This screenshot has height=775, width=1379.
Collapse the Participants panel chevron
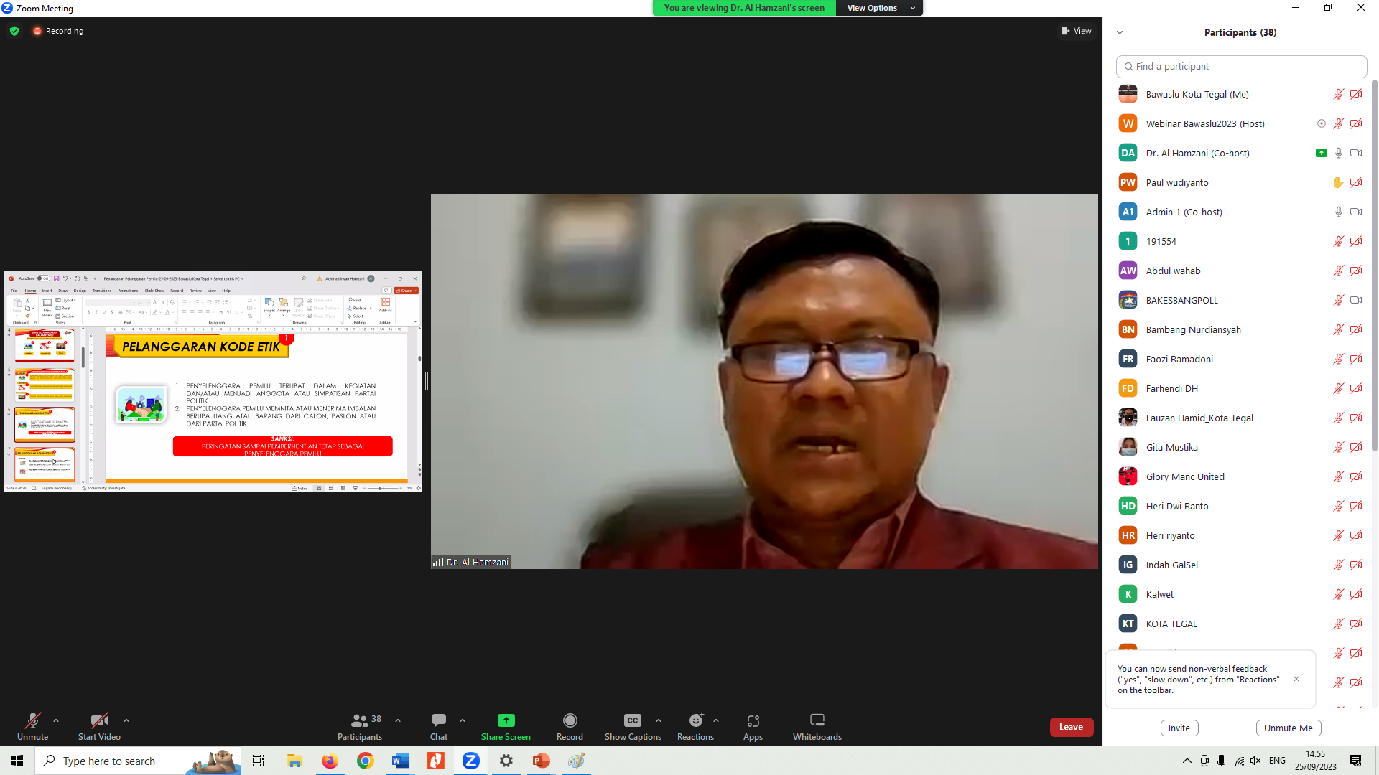[1119, 32]
